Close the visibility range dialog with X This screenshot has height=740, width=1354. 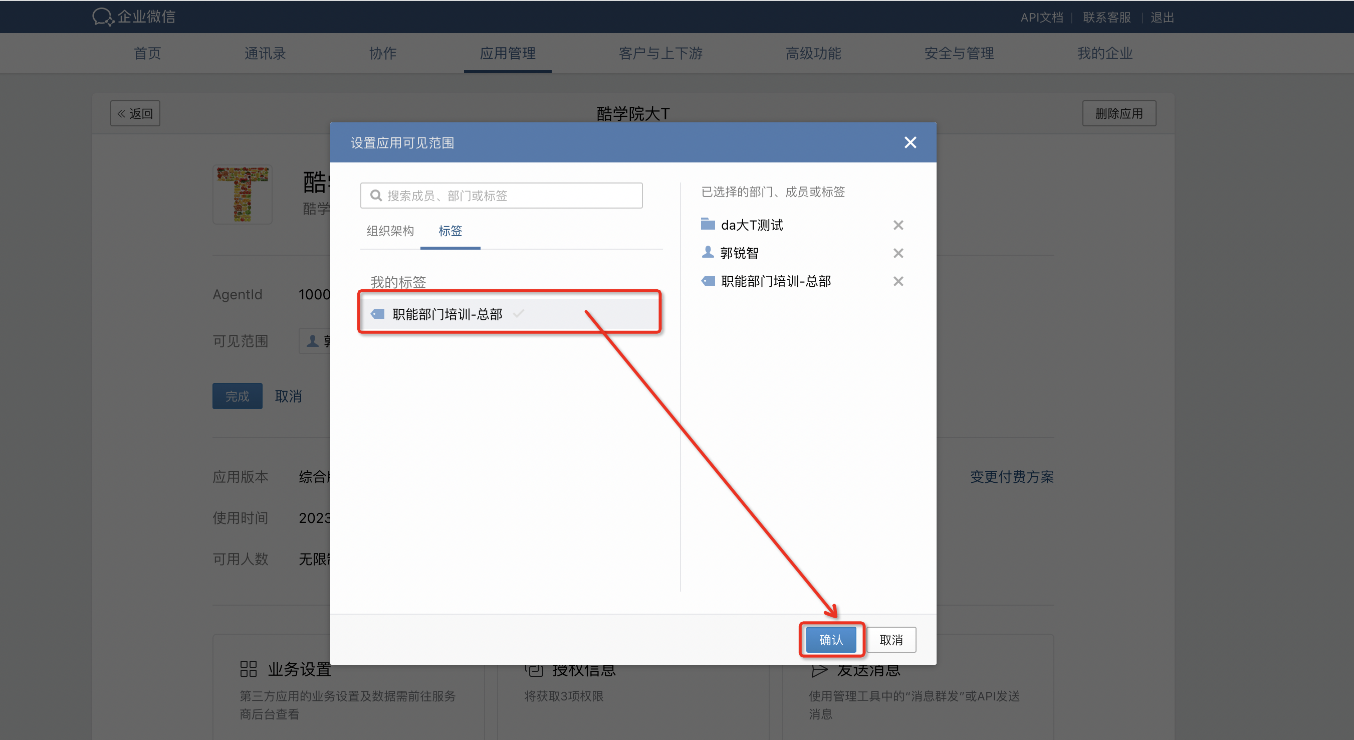tap(910, 142)
